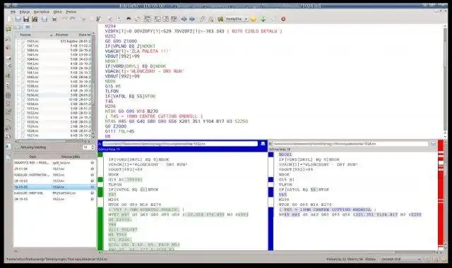Click the spin box showing 18
Screen dimensions: 452x268
coord(89,147)
